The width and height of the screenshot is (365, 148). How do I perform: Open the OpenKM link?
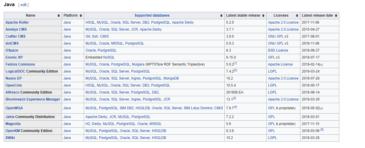point(13,131)
